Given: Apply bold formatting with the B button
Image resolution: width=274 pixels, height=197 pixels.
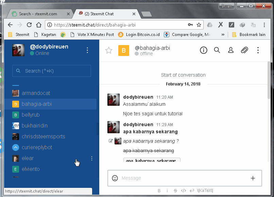Looking at the screenshot, I should (x=159, y=191).
